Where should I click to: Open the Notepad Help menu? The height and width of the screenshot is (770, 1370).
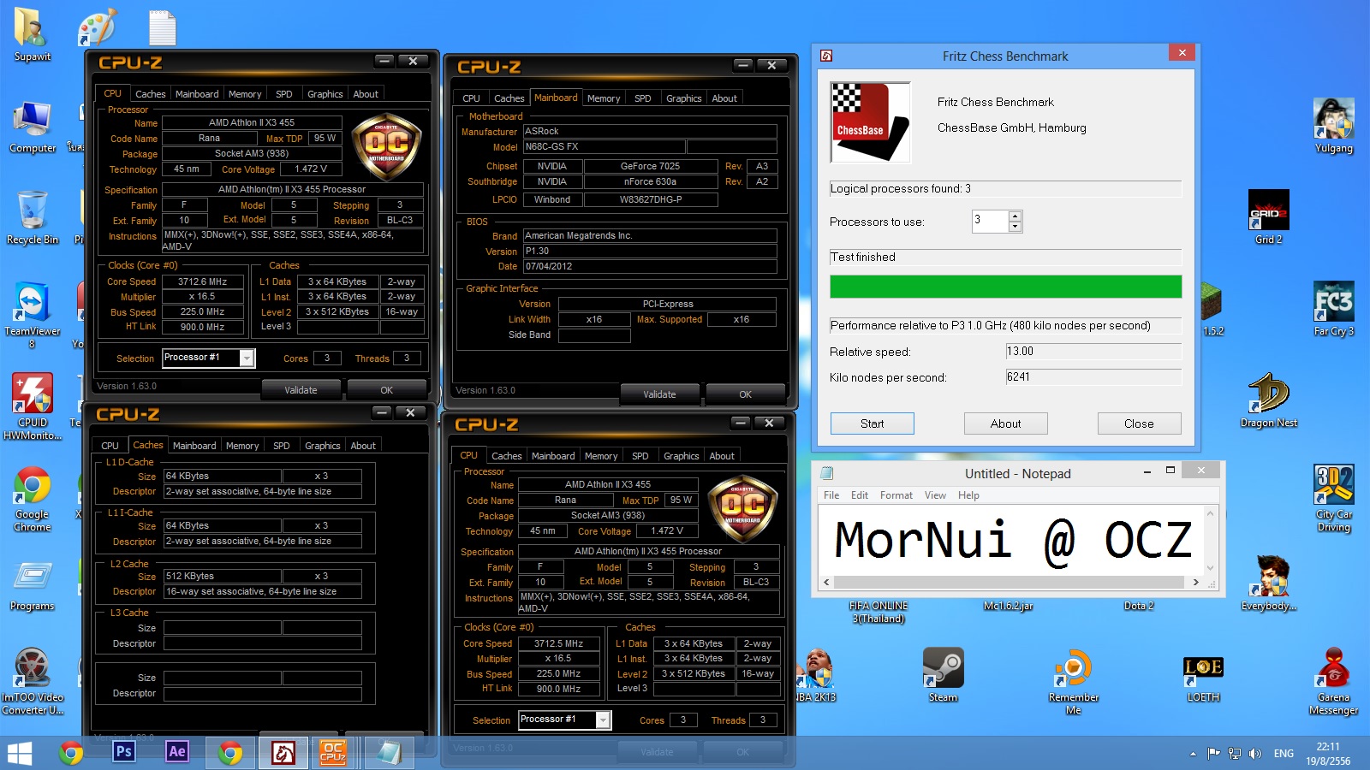click(968, 495)
